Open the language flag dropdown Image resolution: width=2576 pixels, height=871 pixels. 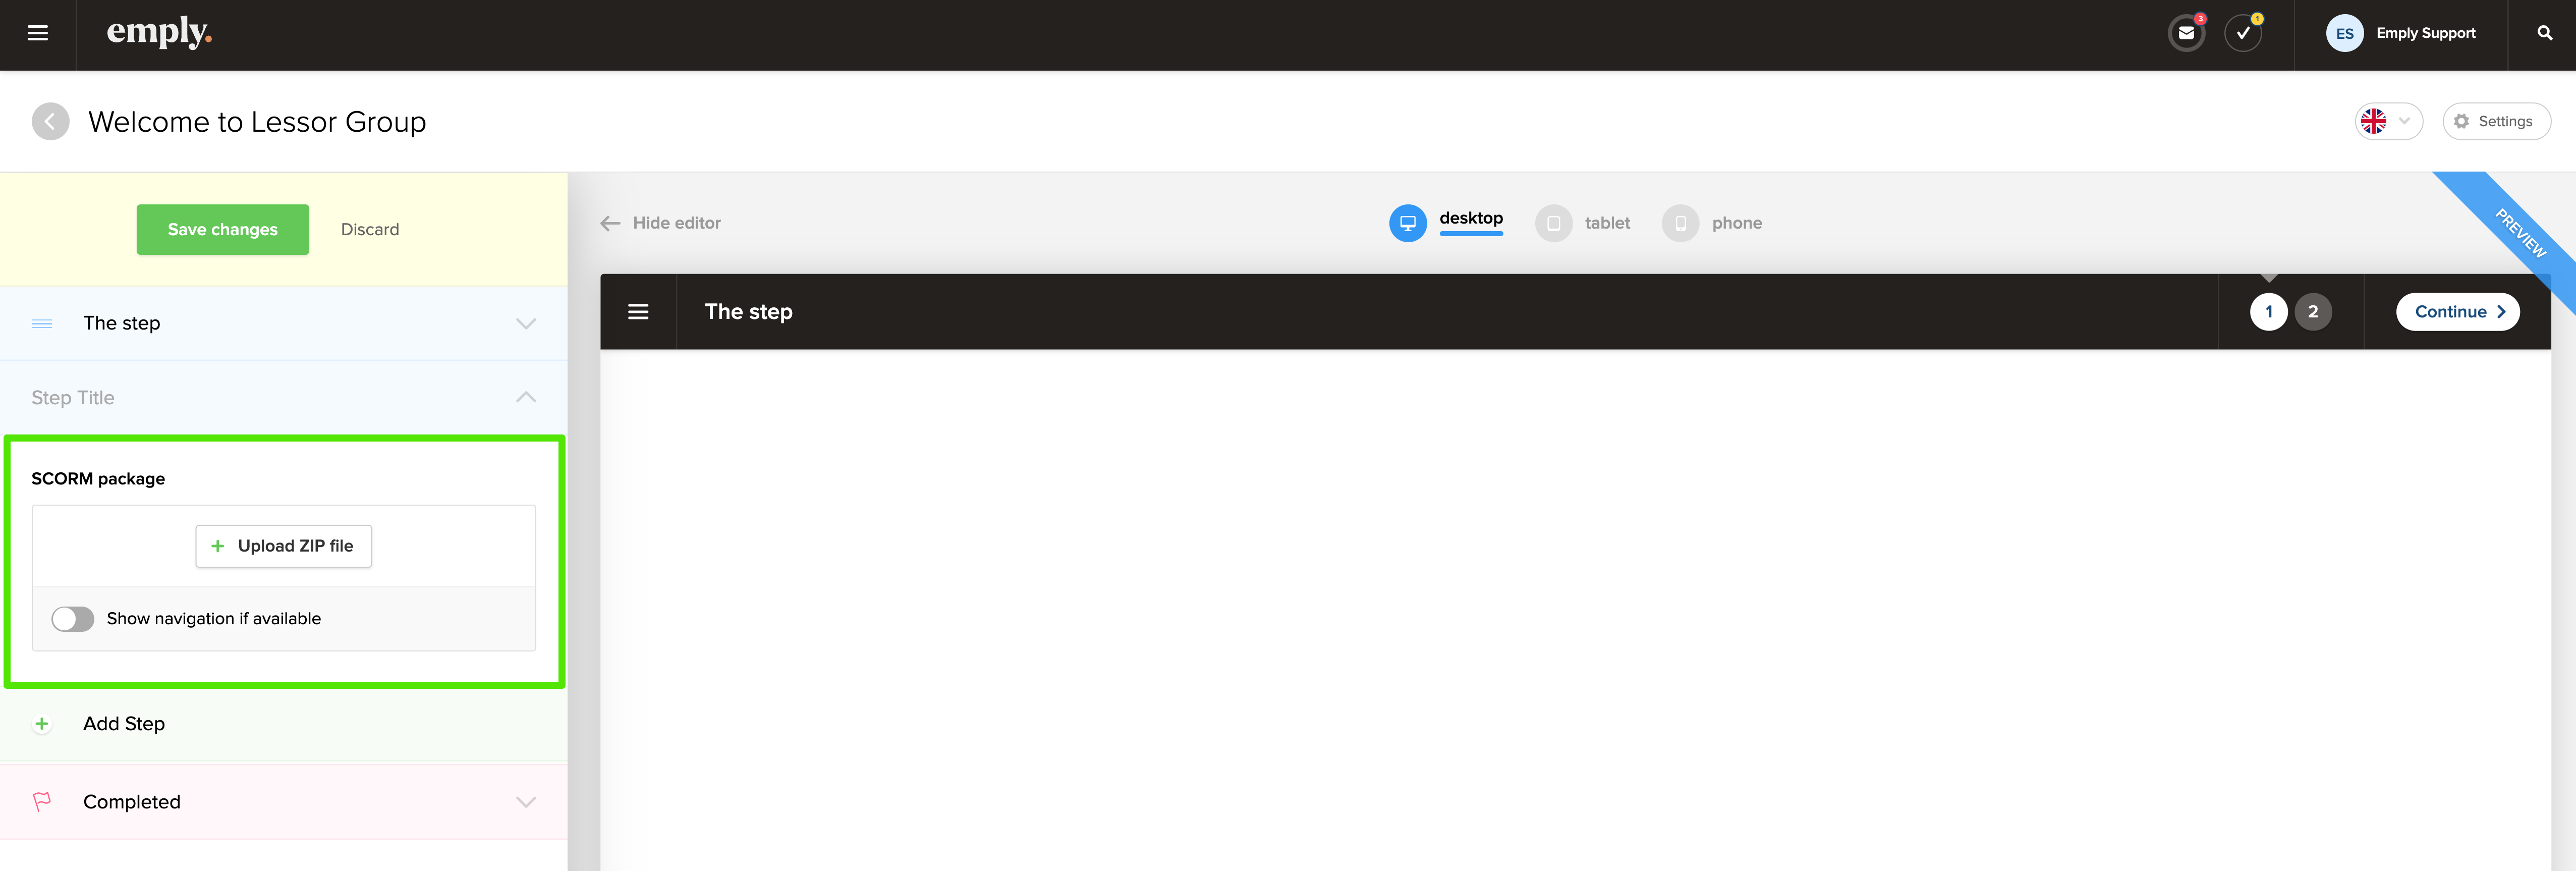(x=2388, y=122)
